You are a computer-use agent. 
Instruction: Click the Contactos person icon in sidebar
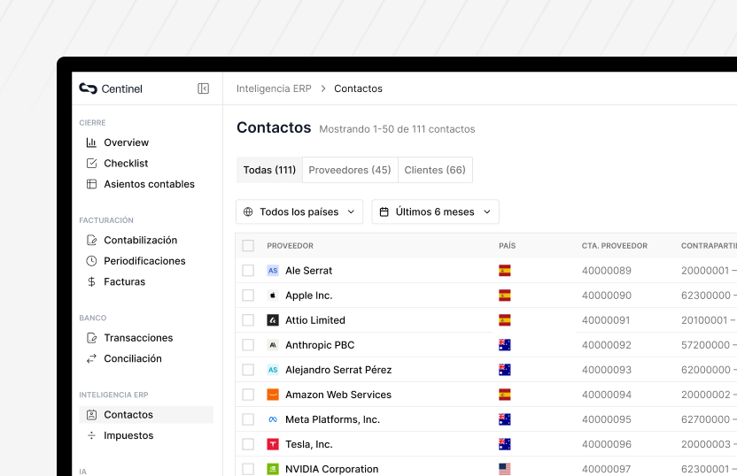click(91, 414)
